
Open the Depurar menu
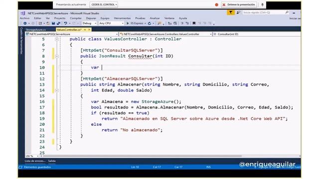(91, 18)
